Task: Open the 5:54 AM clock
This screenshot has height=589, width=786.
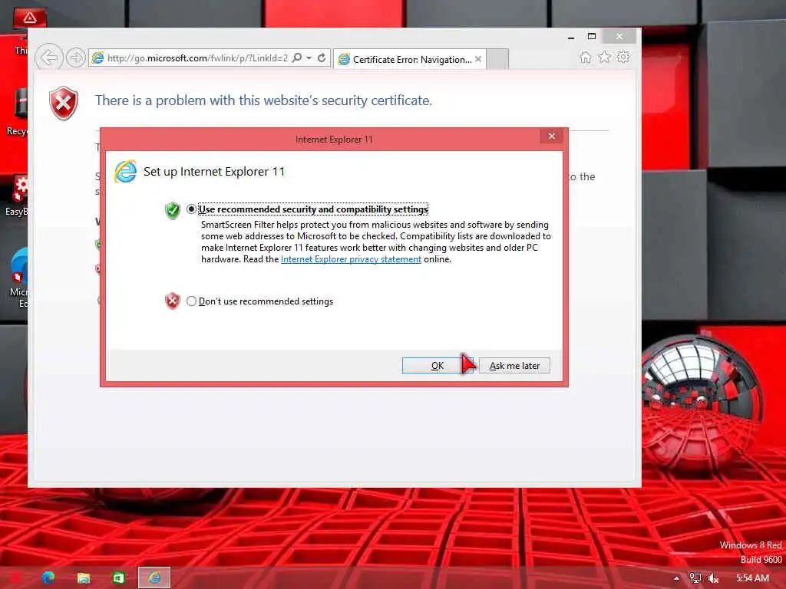Action: tap(752, 578)
